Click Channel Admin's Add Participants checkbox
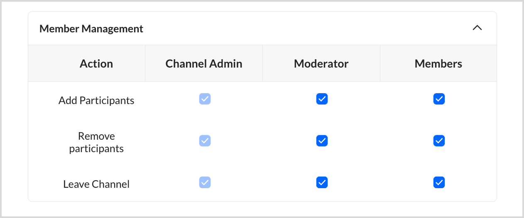The height and width of the screenshot is (218, 524). pyautogui.click(x=205, y=99)
